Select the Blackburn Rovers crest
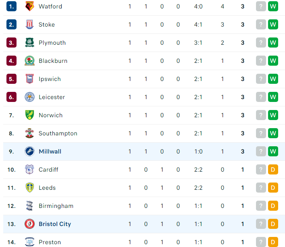This screenshot has width=285, height=247. click(29, 61)
